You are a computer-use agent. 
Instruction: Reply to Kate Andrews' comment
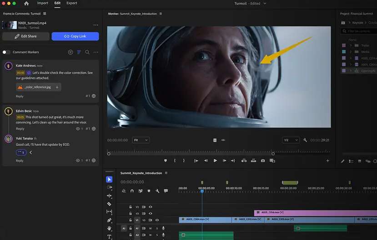(20, 96)
